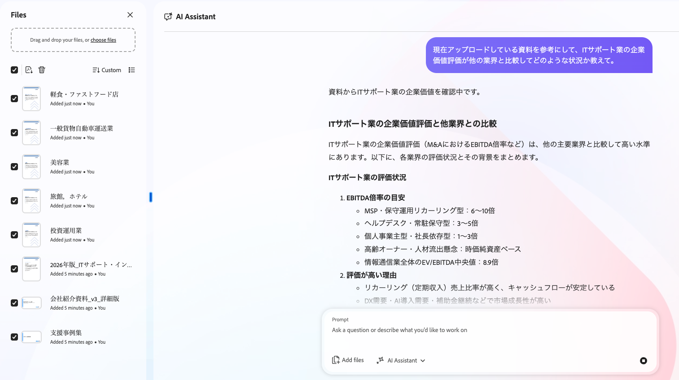The width and height of the screenshot is (679, 380).
Task: Select the file name 軽食・ファストフード店
Action: click(x=84, y=94)
